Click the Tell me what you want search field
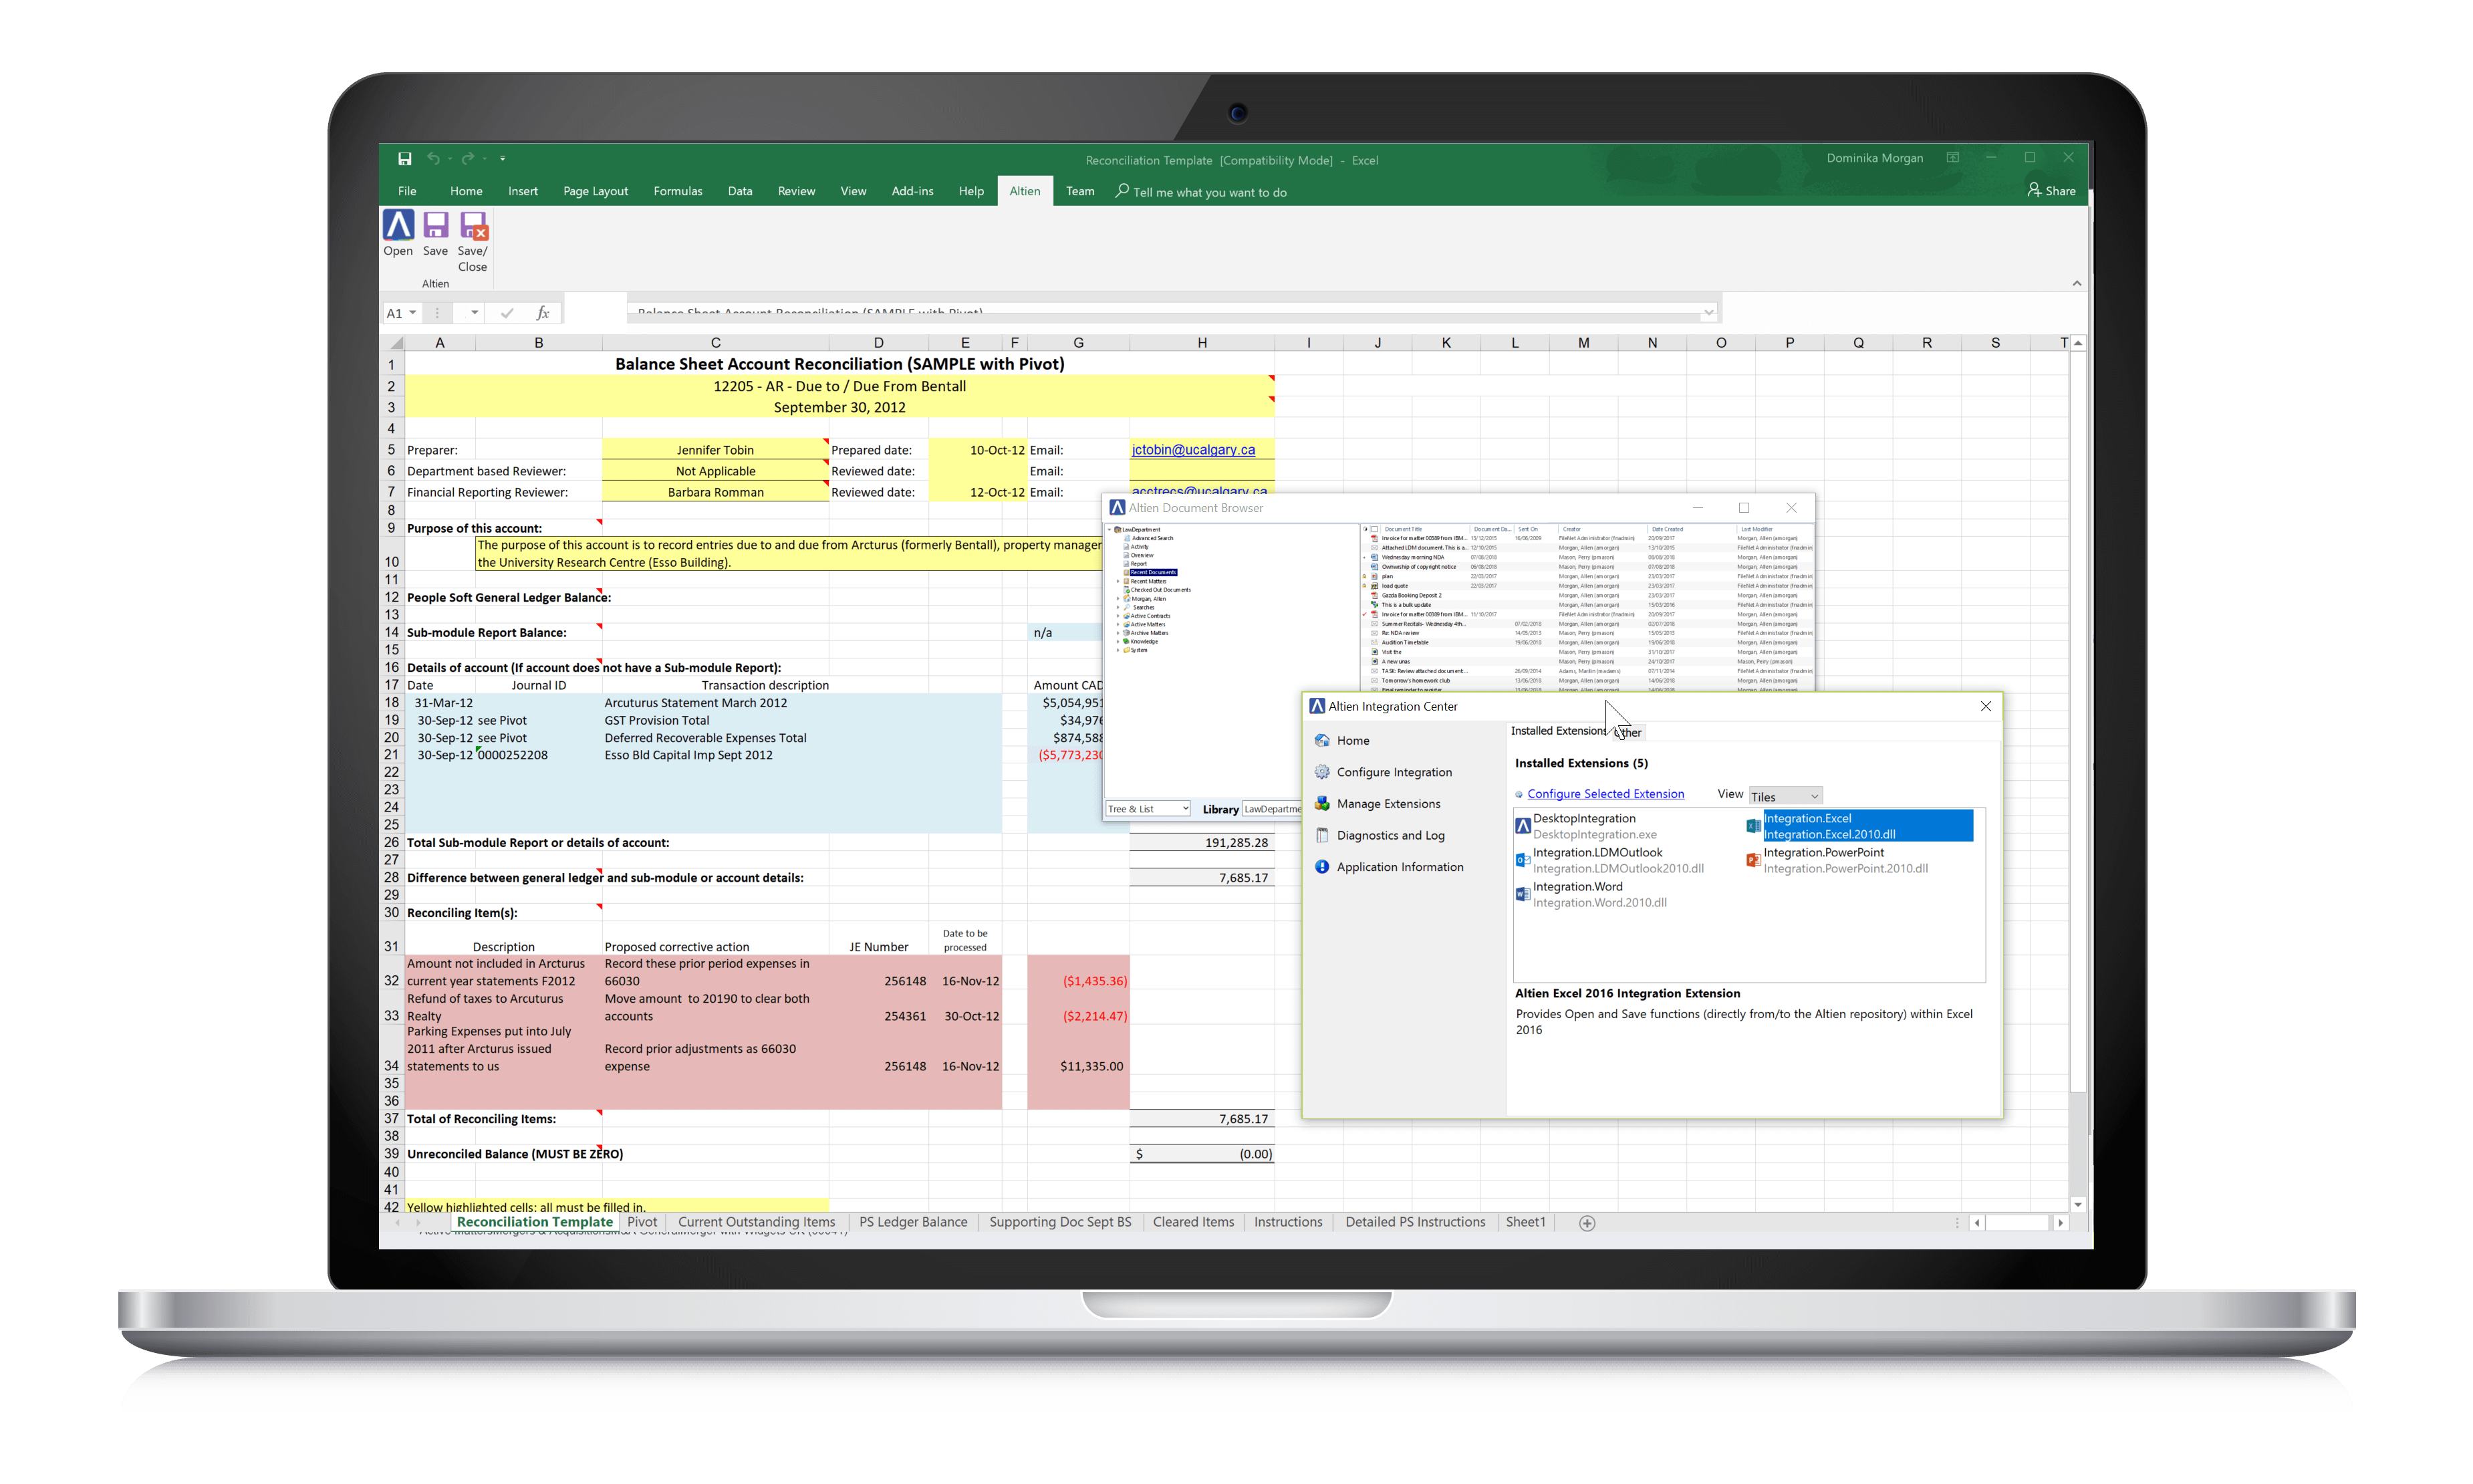2473x1484 pixels. tap(1210, 192)
